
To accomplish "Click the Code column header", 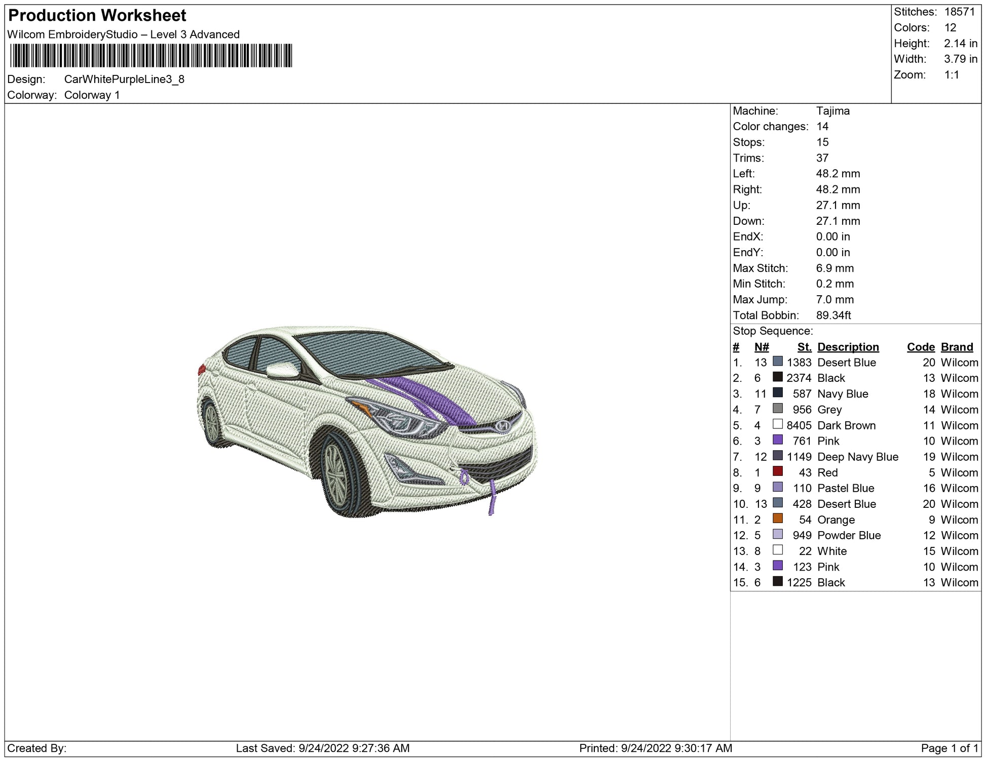I will 920,347.
